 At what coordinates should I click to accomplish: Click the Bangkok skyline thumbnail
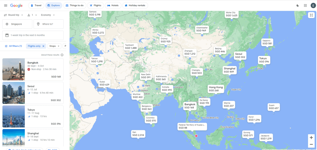(x=14, y=69)
